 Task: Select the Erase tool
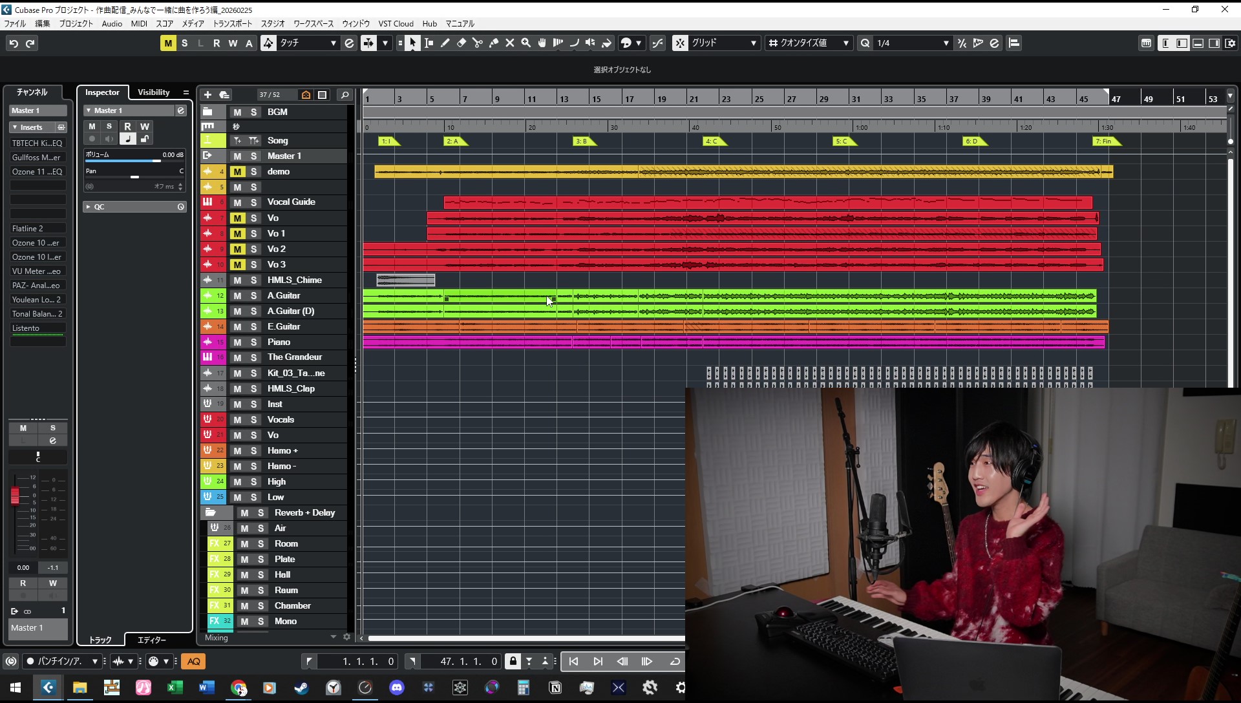tap(461, 43)
